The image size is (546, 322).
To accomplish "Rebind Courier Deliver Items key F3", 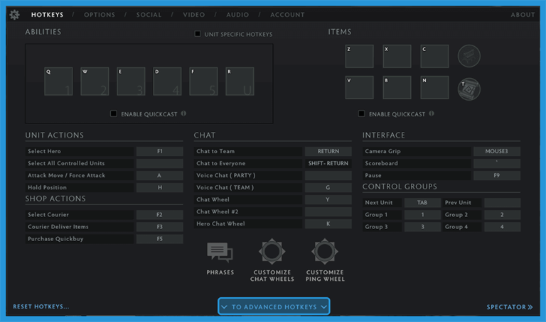I will [159, 226].
